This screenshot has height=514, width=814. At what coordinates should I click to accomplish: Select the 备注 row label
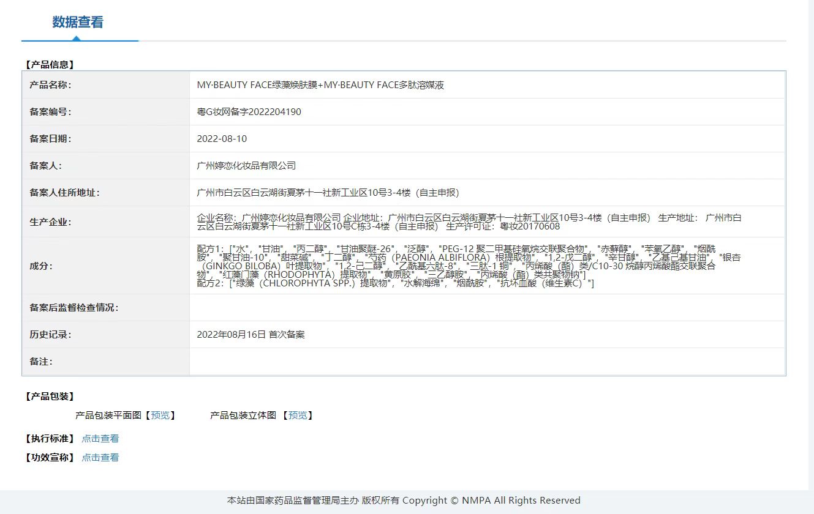[x=41, y=362]
